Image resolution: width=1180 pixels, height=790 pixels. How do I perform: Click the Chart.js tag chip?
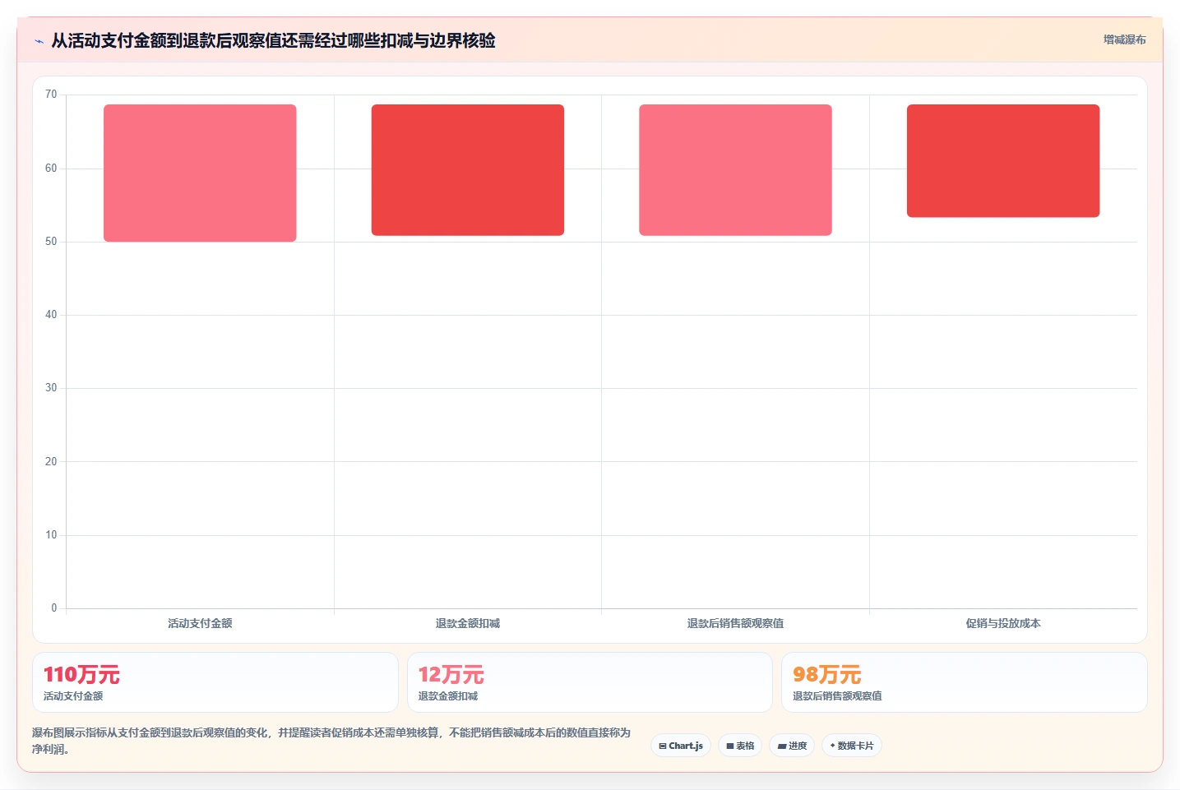pos(681,746)
